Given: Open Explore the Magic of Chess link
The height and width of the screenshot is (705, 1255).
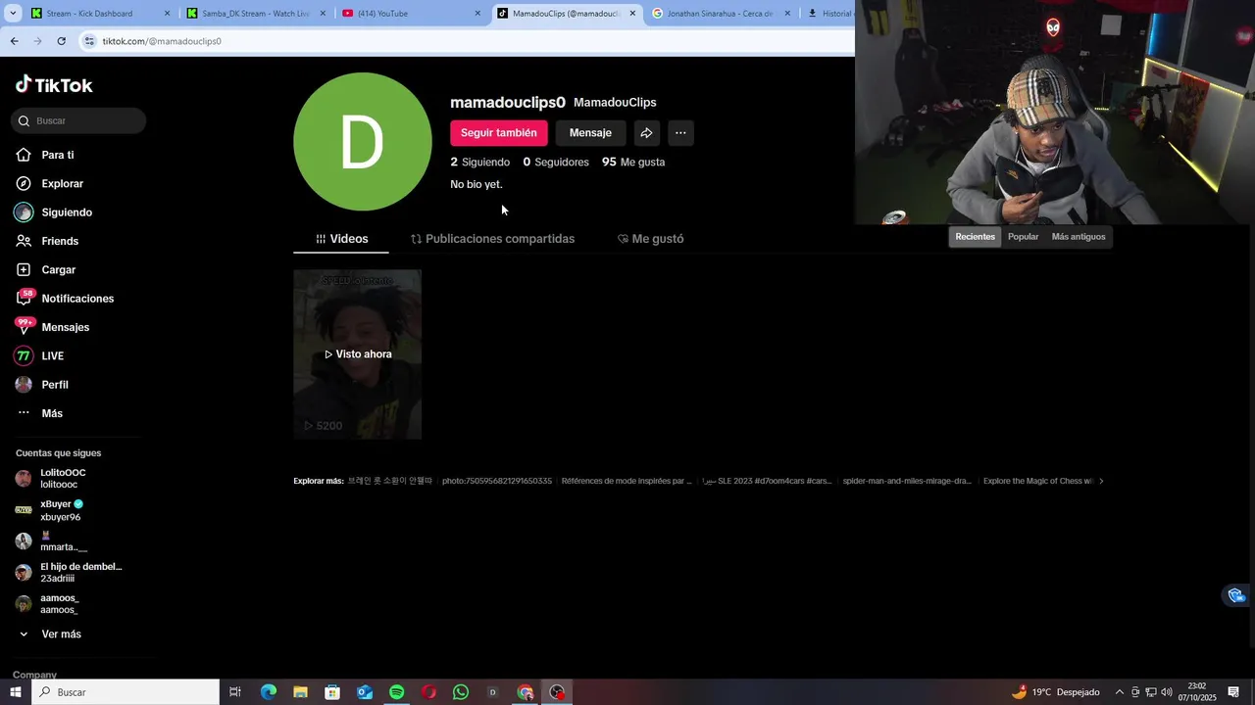Looking at the screenshot, I should click(1038, 481).
